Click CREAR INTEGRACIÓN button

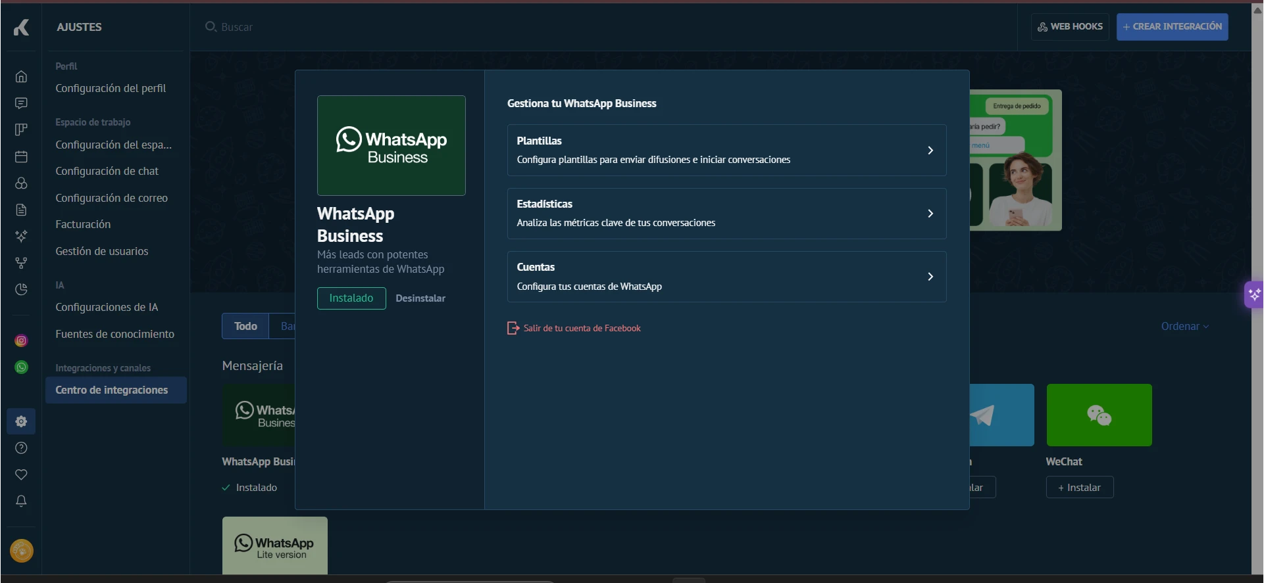[1172, 27]
